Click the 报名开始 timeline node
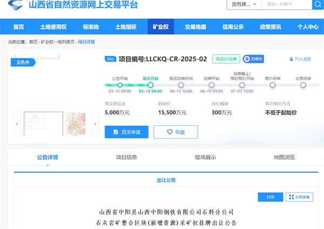The image size is (324, 229). pyautogui.click(x=150, y=85)
